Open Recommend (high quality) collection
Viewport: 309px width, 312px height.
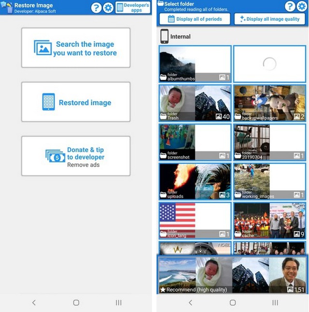point(232,275)
